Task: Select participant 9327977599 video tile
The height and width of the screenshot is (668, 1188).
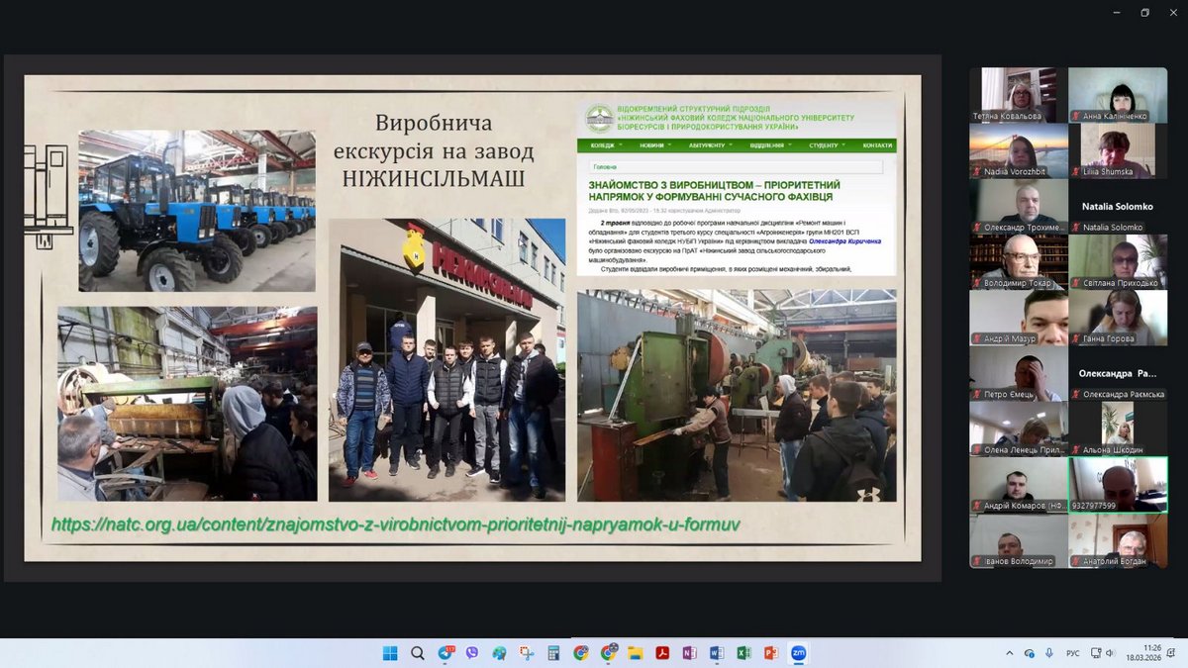Action: point(1118,484)
